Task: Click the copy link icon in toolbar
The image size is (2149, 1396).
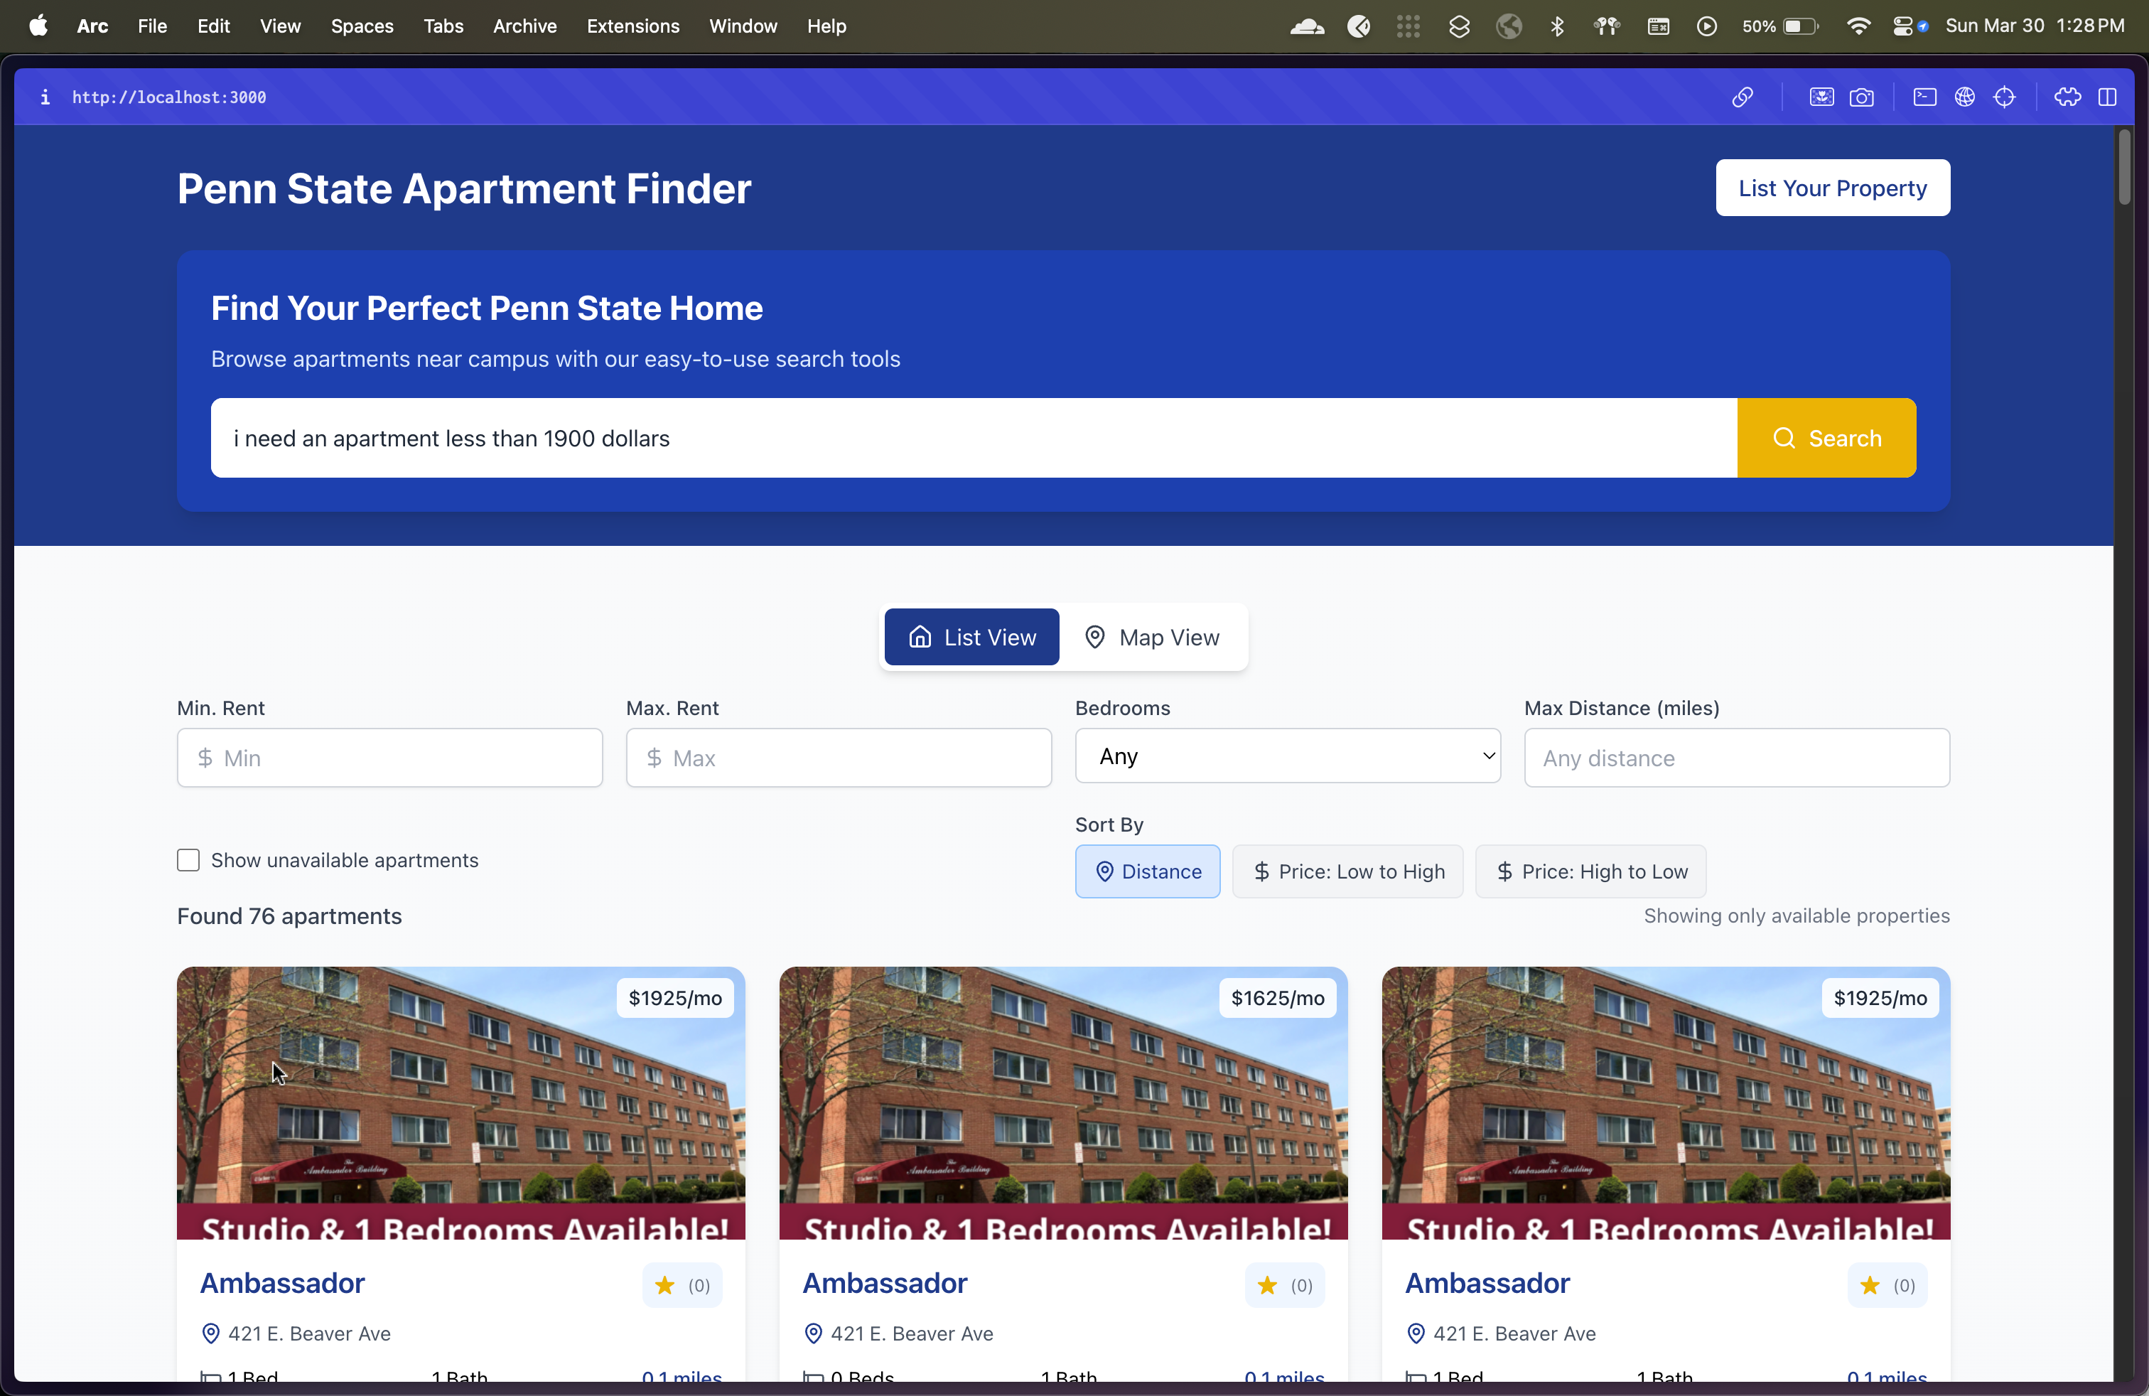Action: tap(1743, 97)
